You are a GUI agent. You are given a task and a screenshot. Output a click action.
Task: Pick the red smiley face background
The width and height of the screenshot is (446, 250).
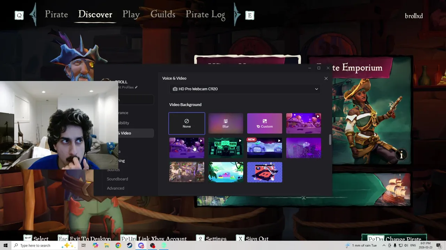[x=265, y=172]
